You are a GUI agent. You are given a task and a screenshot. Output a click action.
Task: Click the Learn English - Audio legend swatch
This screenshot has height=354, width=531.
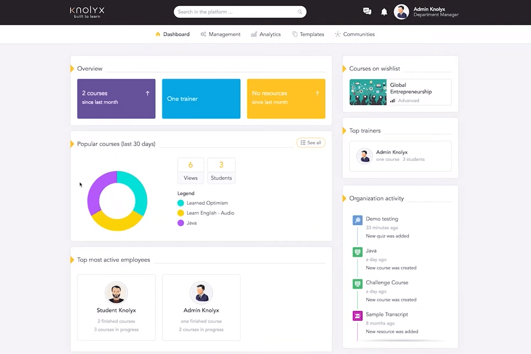coord(180,213)
